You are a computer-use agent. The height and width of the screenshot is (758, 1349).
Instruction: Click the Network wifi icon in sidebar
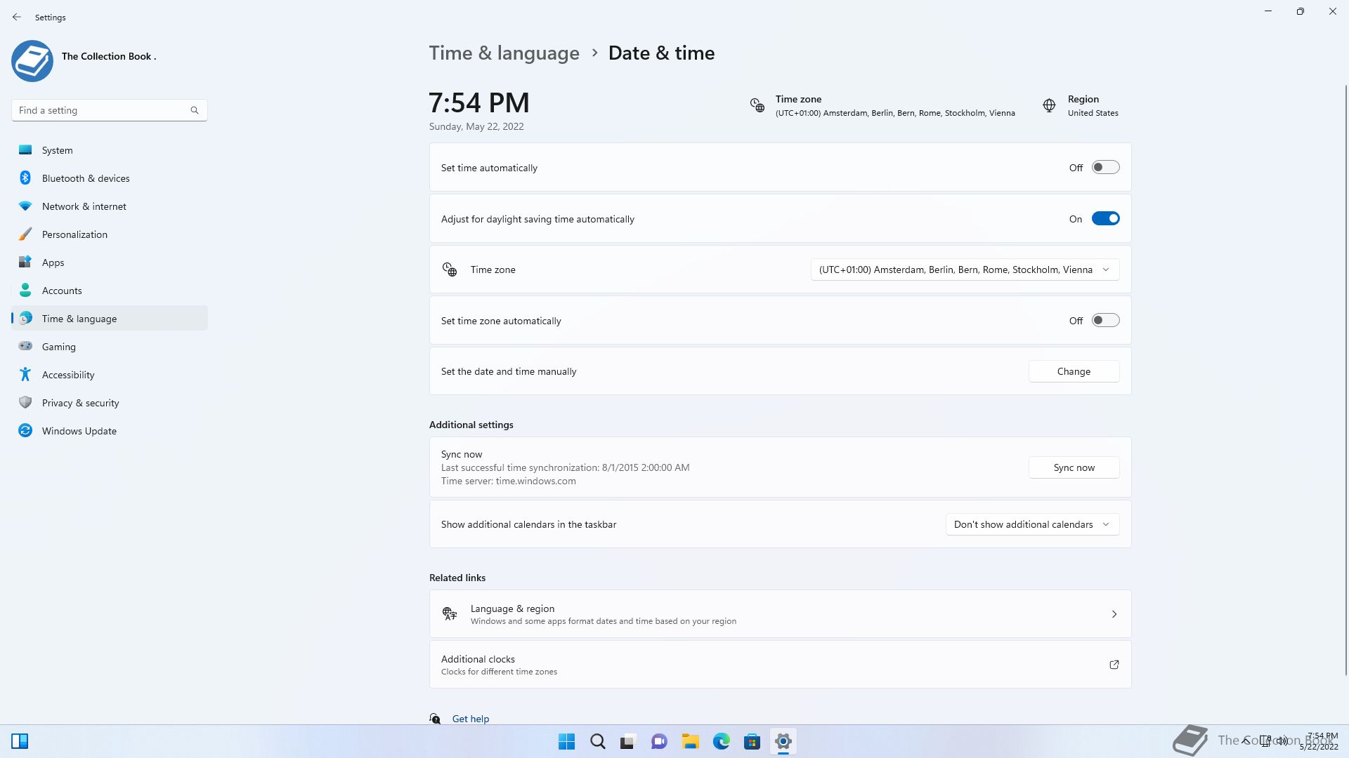click(x=25, y=206)
